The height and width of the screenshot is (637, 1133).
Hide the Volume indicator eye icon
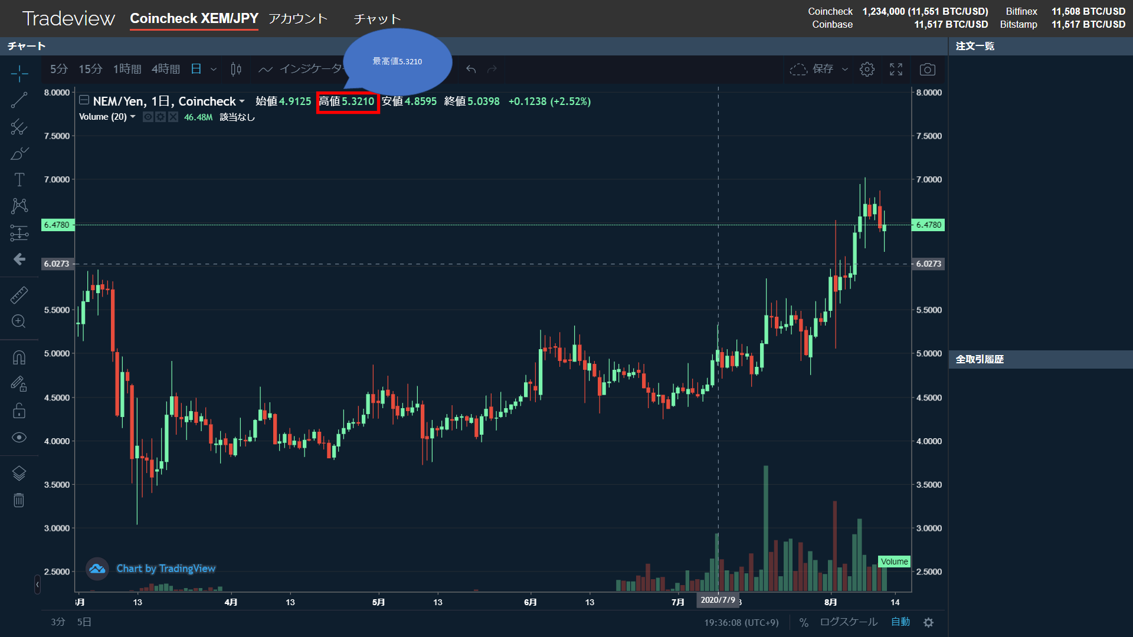148,117
